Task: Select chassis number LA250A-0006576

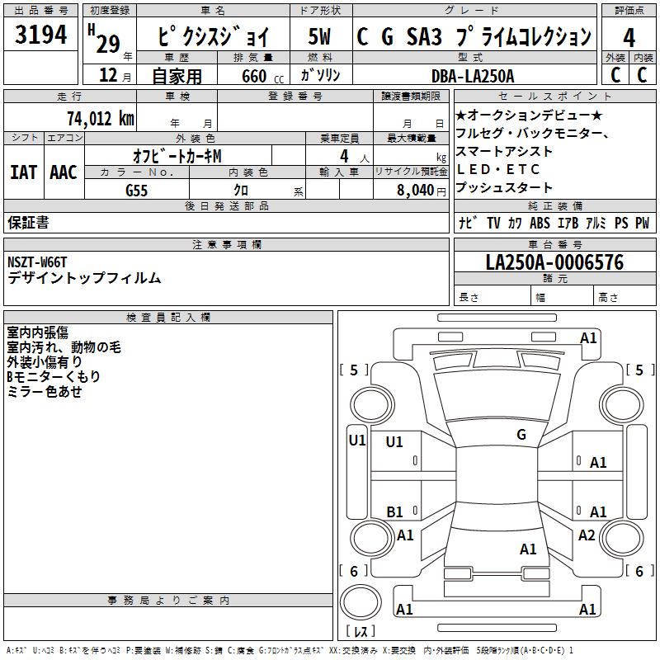Action: coord(554,262)
